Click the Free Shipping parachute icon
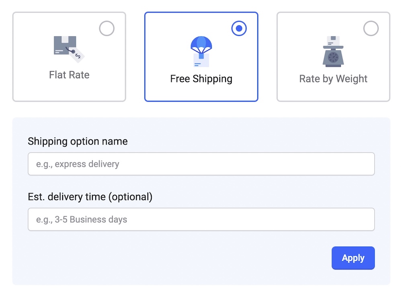402x298 pixels. coord(201,51)
